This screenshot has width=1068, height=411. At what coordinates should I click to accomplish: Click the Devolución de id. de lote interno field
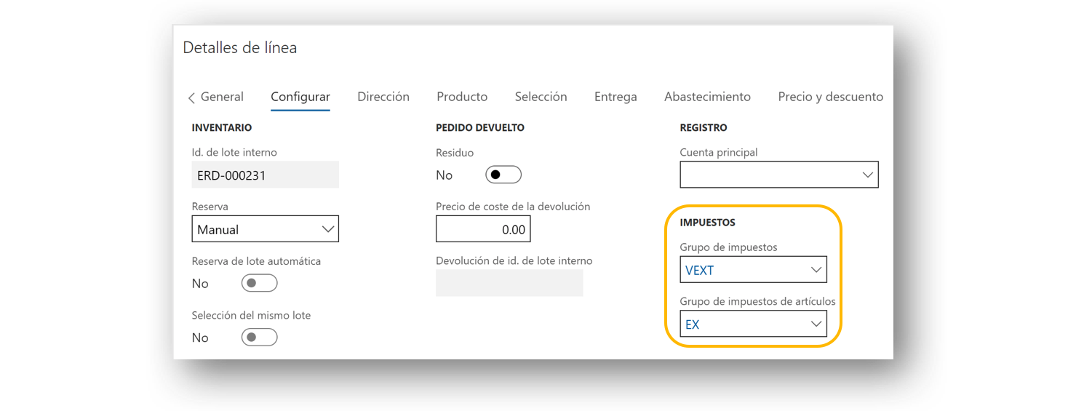[x=509, y=283]
